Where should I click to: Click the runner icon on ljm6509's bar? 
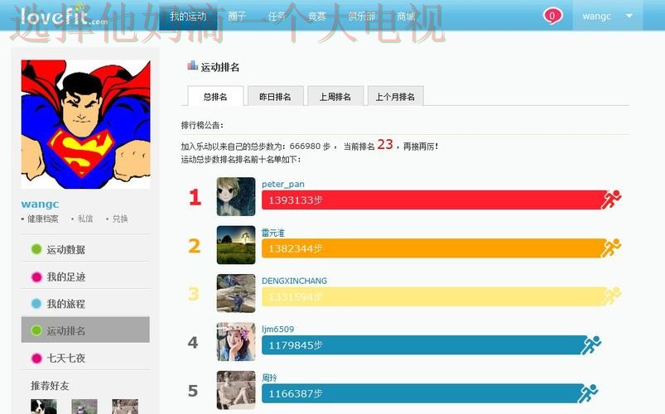pos(590,345)
